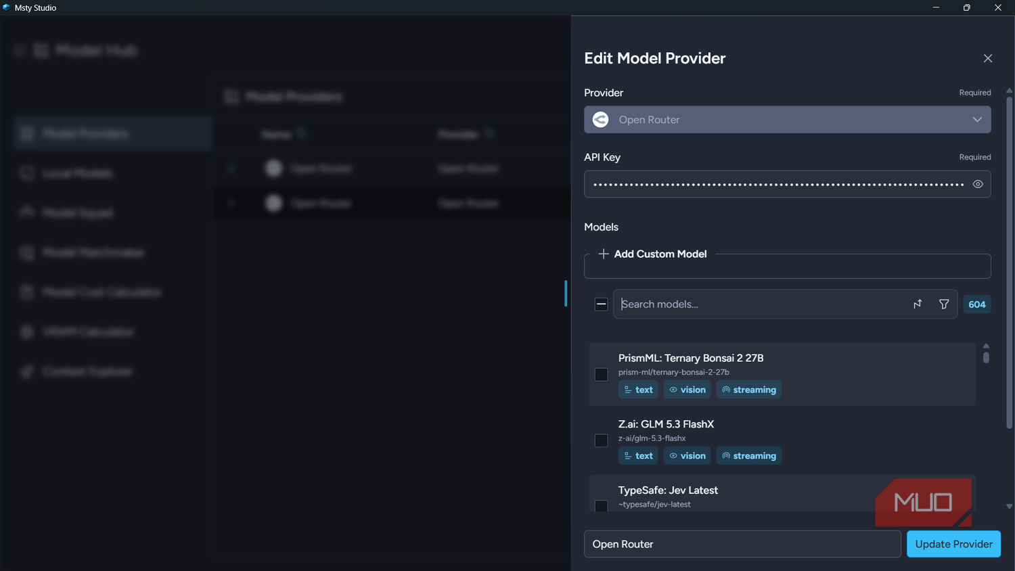The height and width of the screenshot is (571, 1015).
Task: Minimize the Msty Studio window
Action: point(936,7)
